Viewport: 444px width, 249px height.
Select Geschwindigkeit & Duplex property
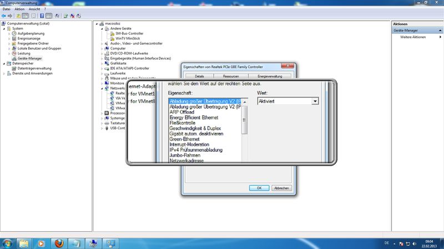195,128
